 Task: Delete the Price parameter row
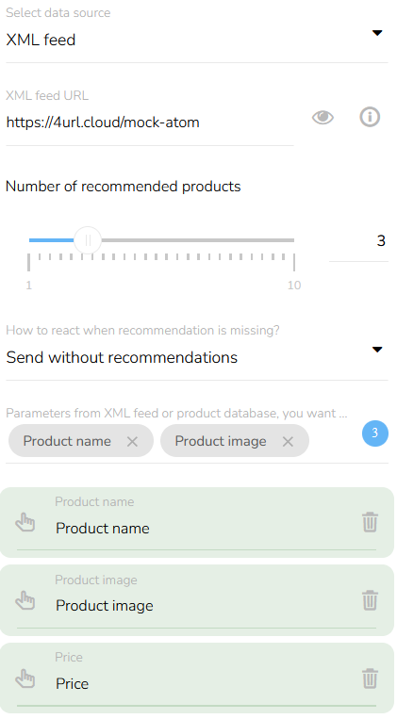370,678
